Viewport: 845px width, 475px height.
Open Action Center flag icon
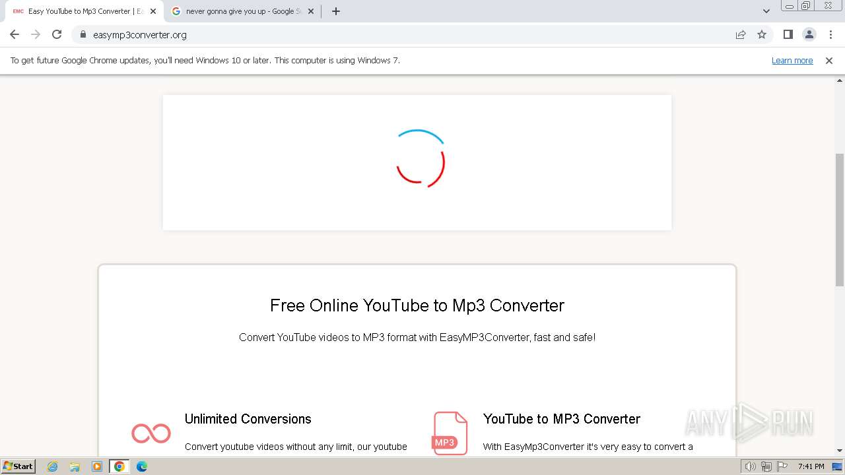point(782,466)
